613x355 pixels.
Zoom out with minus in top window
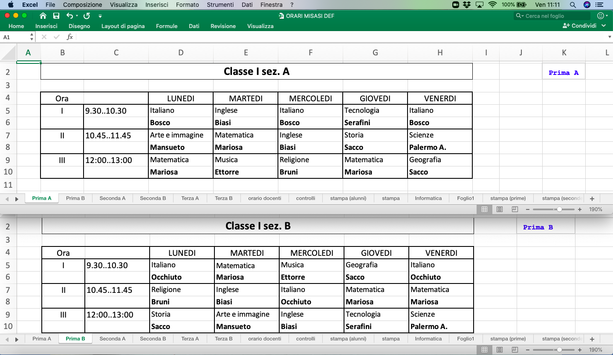(x=528, y=209)
